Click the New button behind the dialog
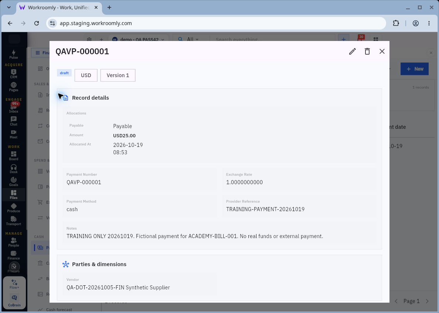 [414, 69]
